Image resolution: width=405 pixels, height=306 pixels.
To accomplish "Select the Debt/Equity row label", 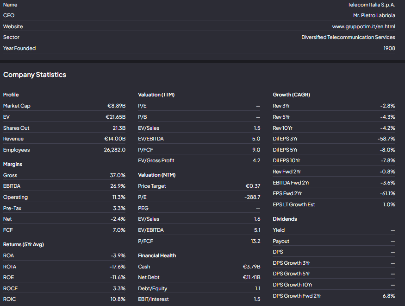I will pos(152,289).
